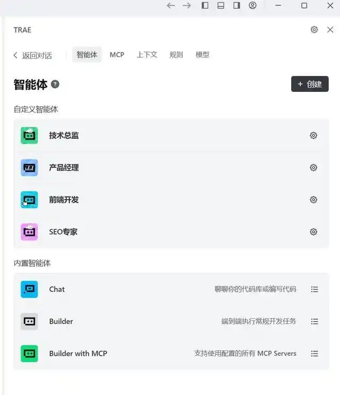Image resolution: width=340 pixels, height=395 pixels.
Task: Switch to the MCP tab
Action: (117, 55)
